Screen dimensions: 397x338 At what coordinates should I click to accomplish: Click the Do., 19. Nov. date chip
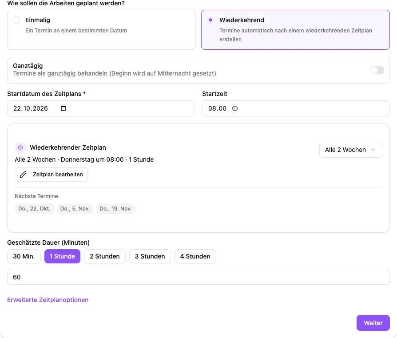(115, 209)
